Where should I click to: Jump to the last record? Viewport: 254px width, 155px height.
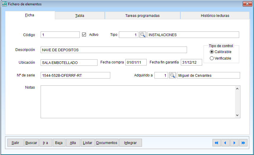click(x=243, y=143)
